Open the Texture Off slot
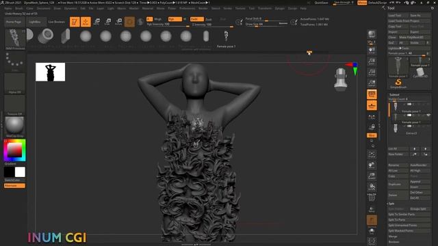Viewport: 438px width, 246px height. point(14,105)
